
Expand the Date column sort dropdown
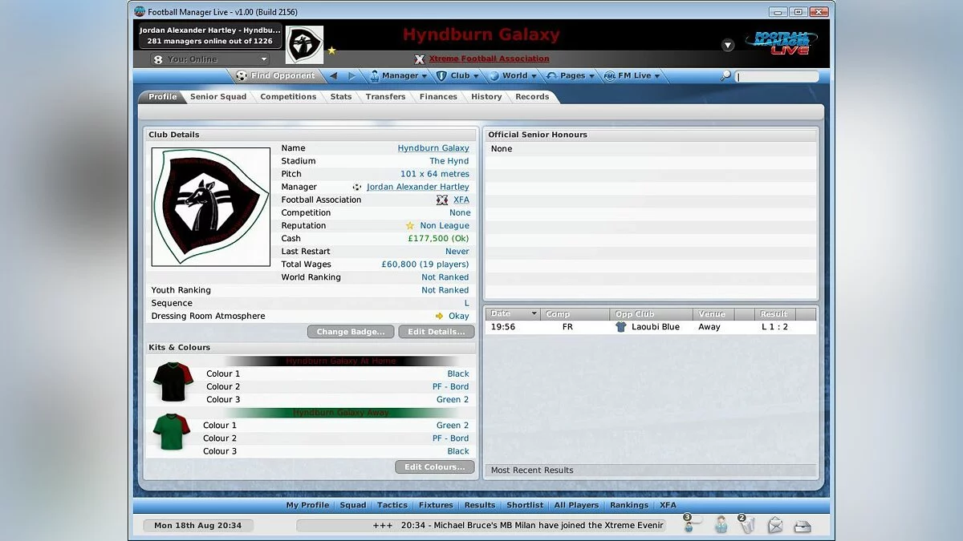(534, 314)
